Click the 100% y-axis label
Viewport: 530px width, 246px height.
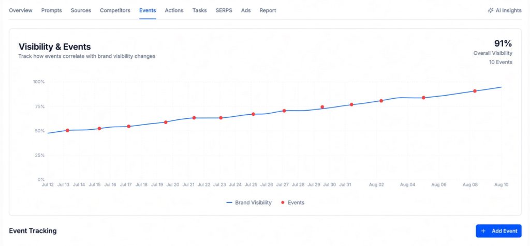pyautogui.click(x=39, y=82)
